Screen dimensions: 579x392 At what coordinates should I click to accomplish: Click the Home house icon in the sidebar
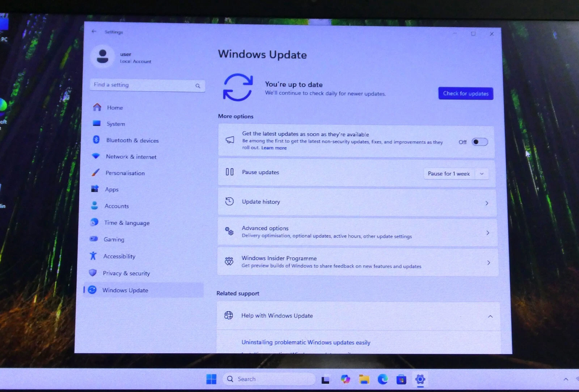97,107
